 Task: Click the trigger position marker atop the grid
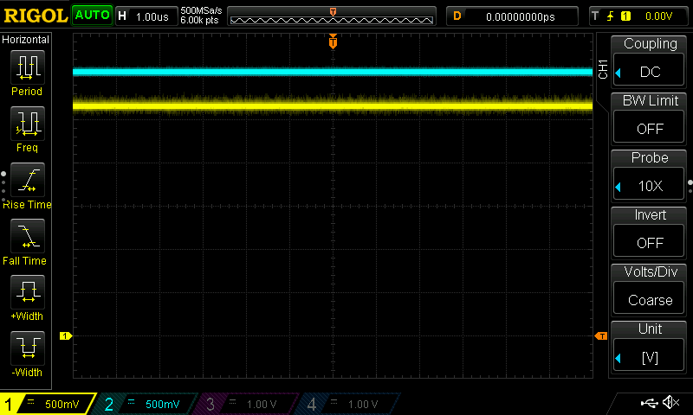point(333,41)
